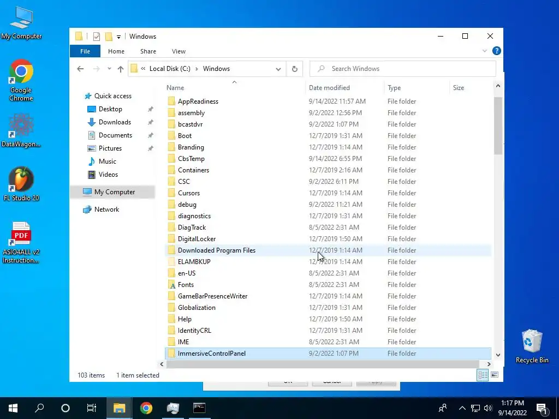Image resolution: width=559 pixels, height=419 pixels.
Task: Open the volume tray icon
Action: pos(488,408)
